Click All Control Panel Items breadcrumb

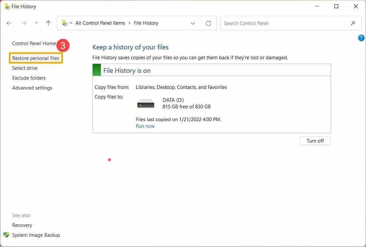(100, 23)
